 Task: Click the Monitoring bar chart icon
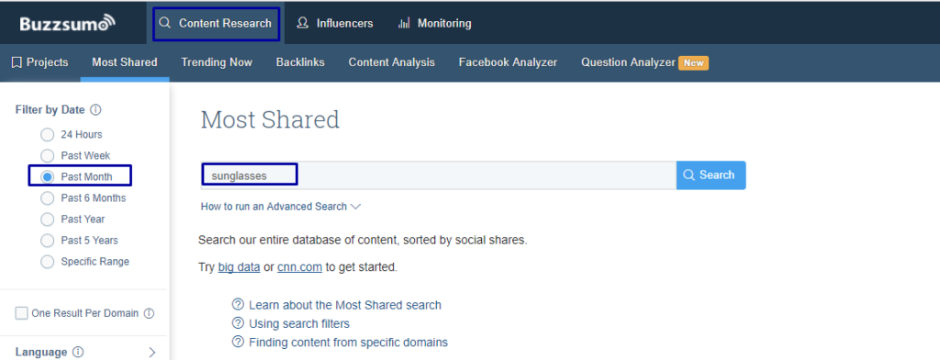coord(404,23)
